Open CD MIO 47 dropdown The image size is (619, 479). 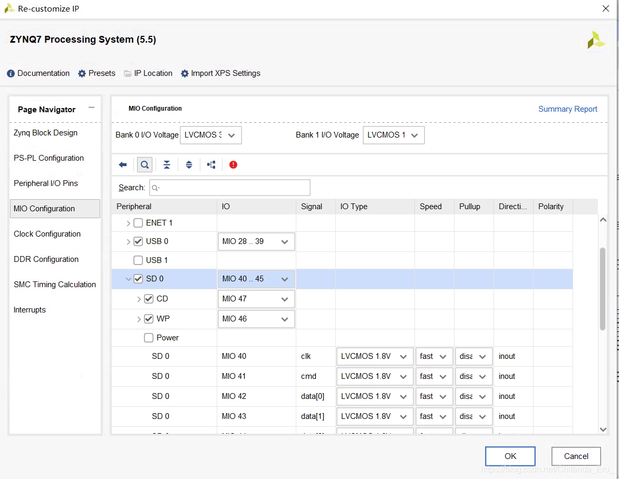(x=256, y=299)
